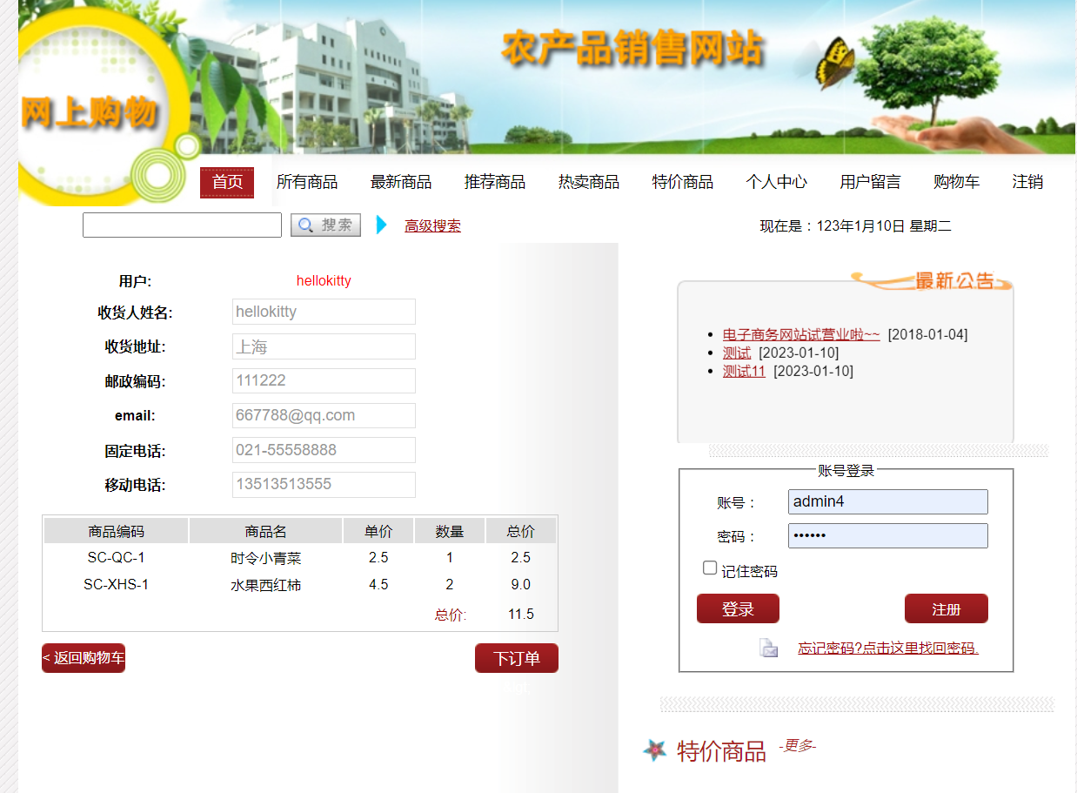Click product name 水果西红柿
1077x793 pixels.
click(265, 585)
